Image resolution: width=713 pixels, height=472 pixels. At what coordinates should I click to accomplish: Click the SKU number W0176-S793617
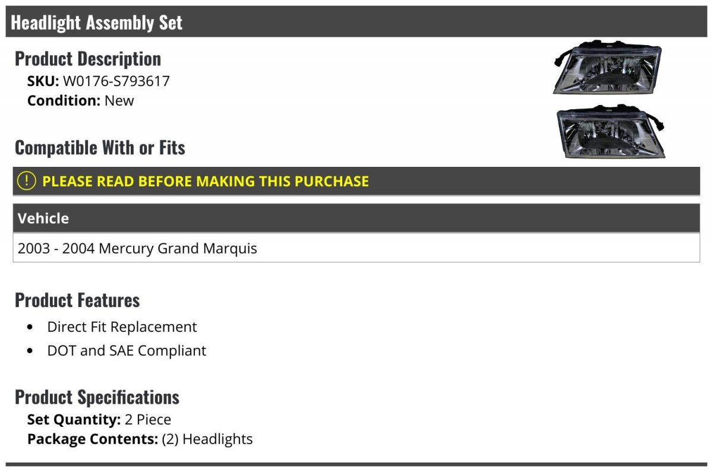116,81
